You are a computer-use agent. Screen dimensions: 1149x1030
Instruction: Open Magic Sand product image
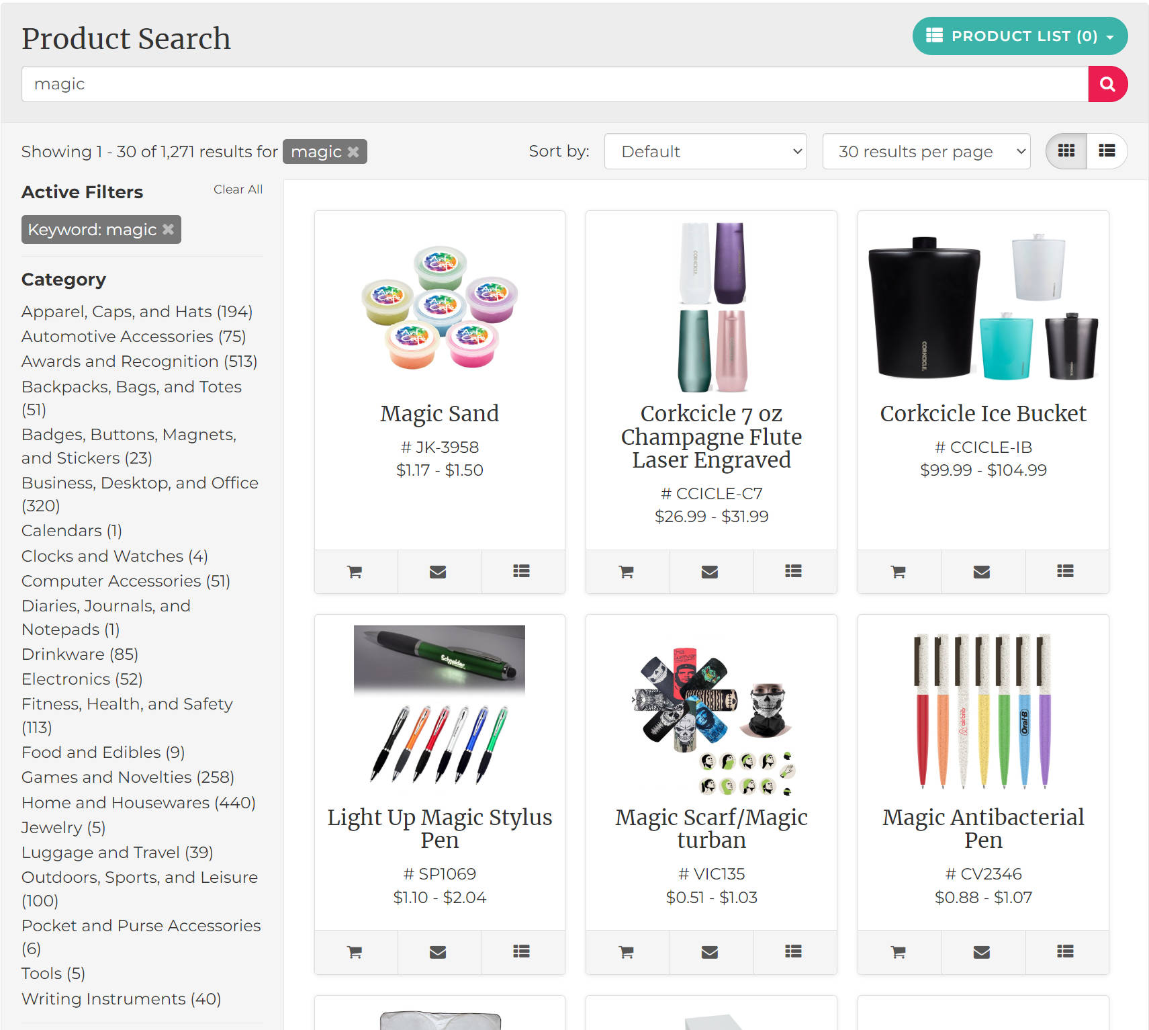tap(440, 307)
